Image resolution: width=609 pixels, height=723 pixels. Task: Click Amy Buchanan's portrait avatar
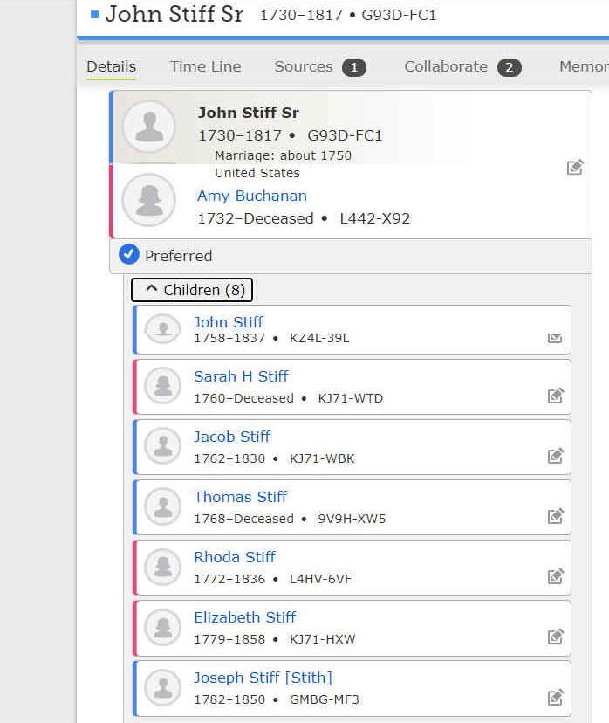pos(149,200)
